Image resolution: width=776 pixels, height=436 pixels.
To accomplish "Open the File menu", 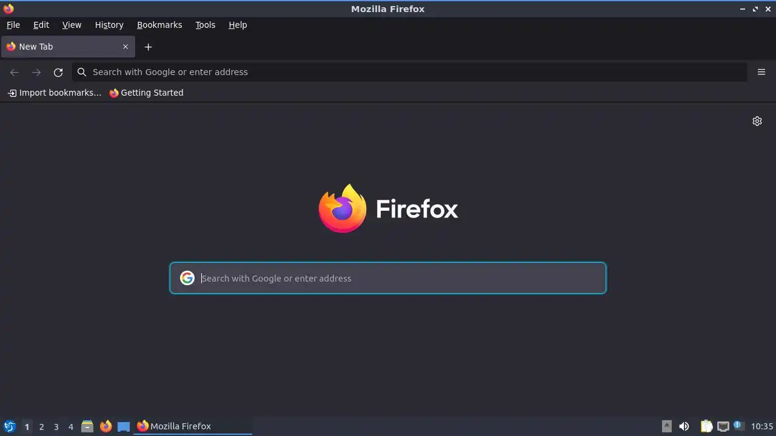I will point(13,25).
